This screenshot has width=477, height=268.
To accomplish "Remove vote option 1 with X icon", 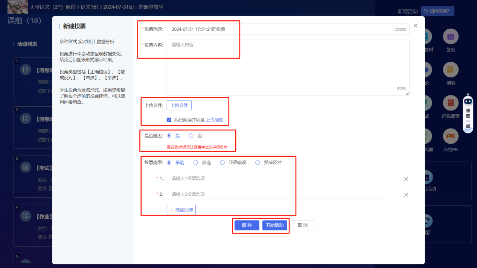I will tap(406, 179).
